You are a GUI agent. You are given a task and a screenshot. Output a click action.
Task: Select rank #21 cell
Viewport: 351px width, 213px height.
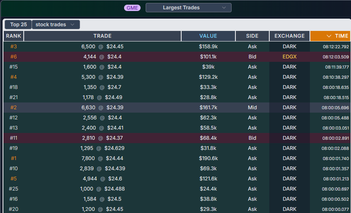click(14, 97)
